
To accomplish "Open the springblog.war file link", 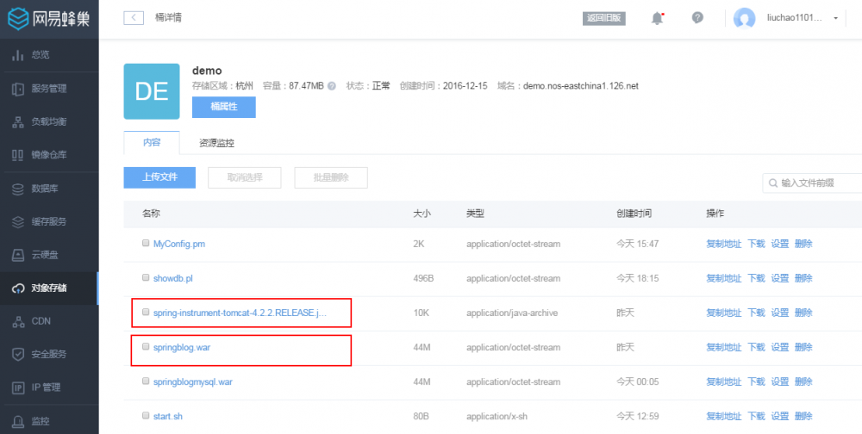I will click(x=184, y=347).
